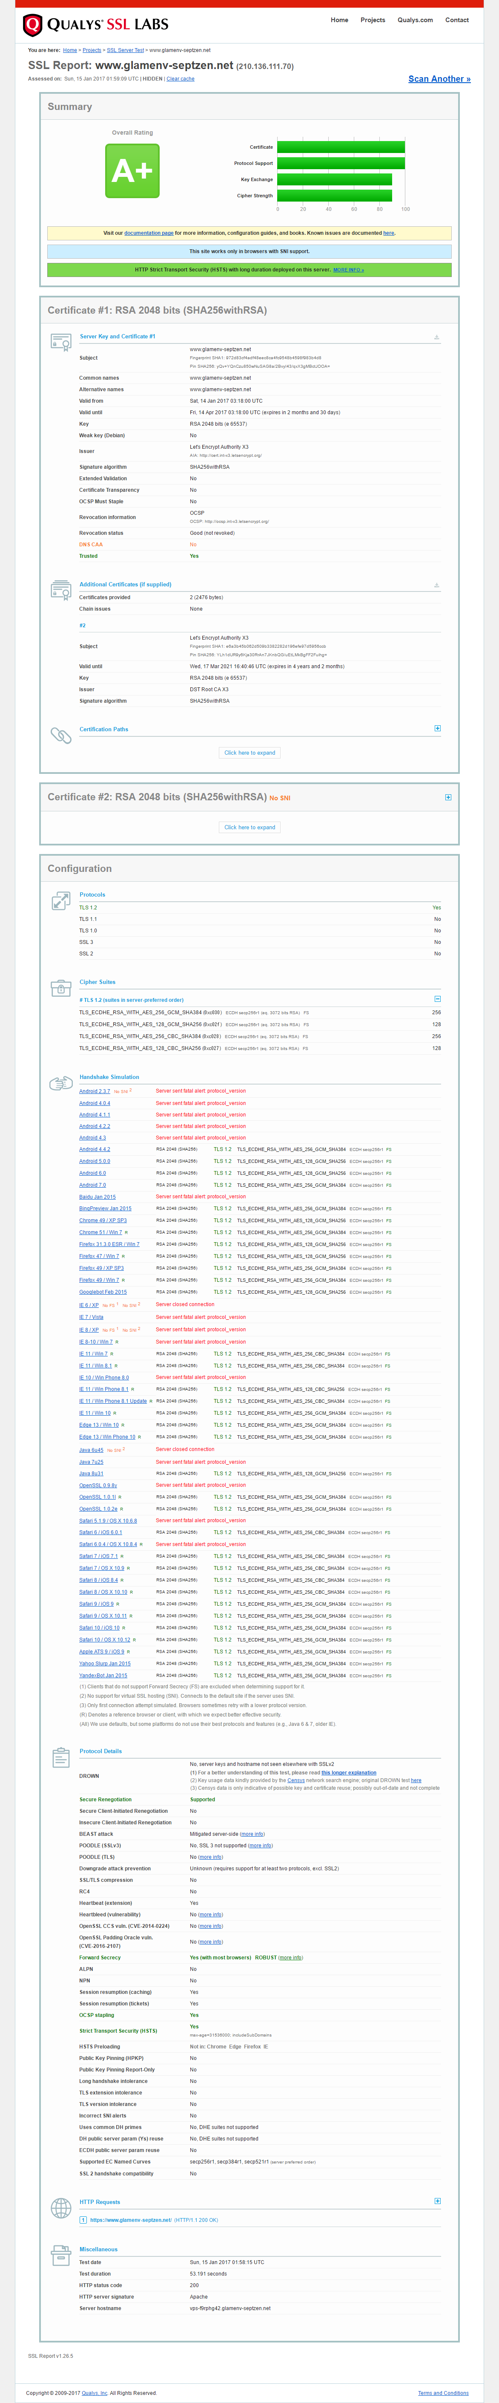Click the globe icon beside HTTP Requests
Image resolution: width=499 pixels, height=2403 pixels.
coord(60,2207)
